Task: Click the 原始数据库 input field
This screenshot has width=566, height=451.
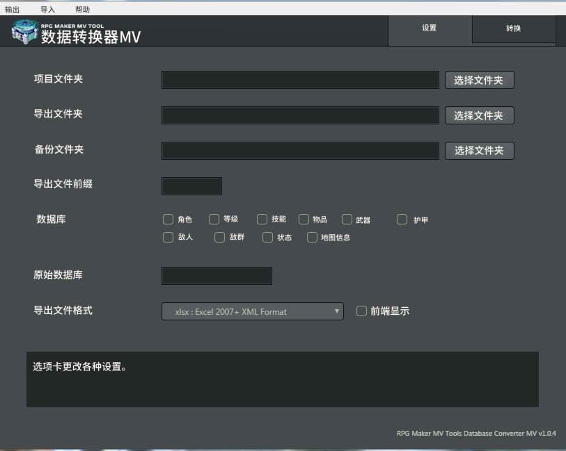Action: pyautogui.click(x=217, y=276)
